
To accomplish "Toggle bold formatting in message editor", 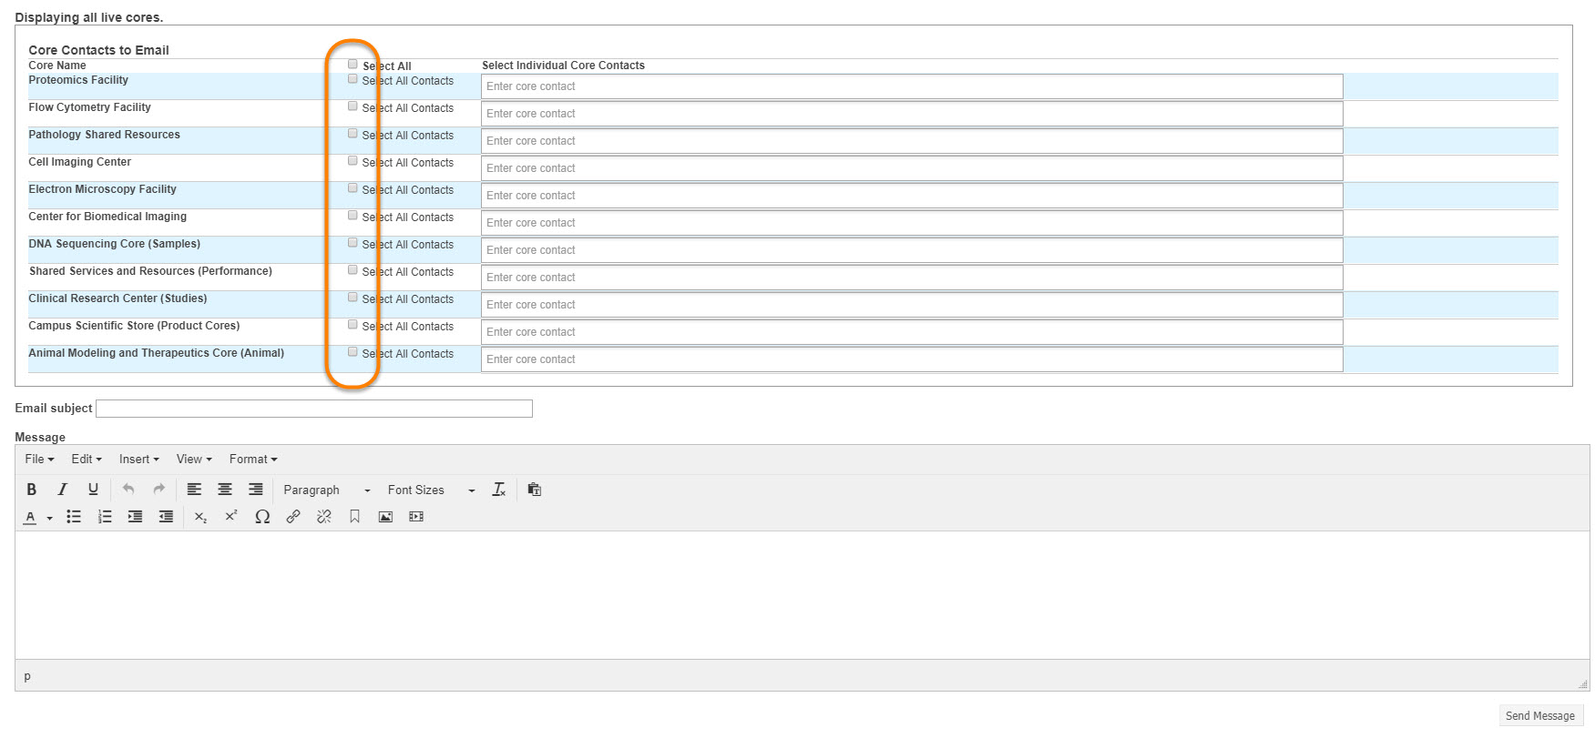I will [31, 490].
